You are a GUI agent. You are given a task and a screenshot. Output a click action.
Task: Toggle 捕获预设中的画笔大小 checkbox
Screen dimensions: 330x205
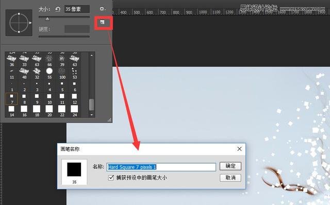[x=111, y=178]
